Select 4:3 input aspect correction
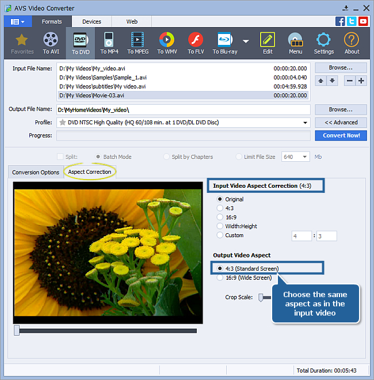The width and height of the screenshot is (374, 380). [220, 208]
